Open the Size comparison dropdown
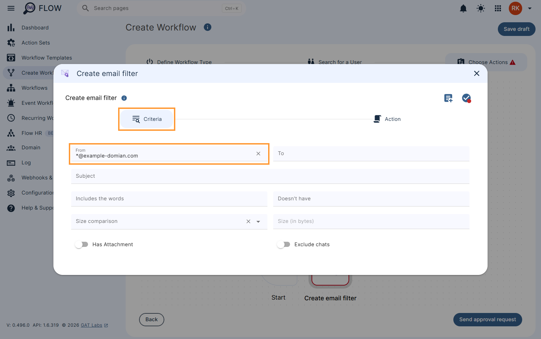 [259, 222]
